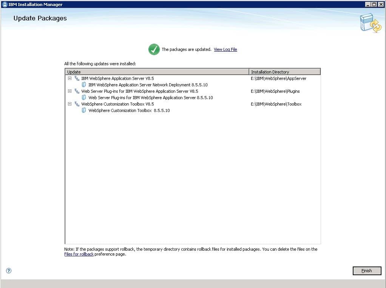Click the E:\IBM\WebSphere\Toolbox directory cell
This screenshot has width=386, height=288.
[x=276, y=104]
